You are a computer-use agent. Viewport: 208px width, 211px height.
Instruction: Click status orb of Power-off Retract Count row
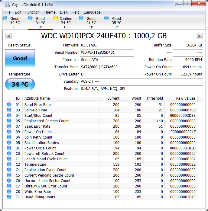(9, 153)
